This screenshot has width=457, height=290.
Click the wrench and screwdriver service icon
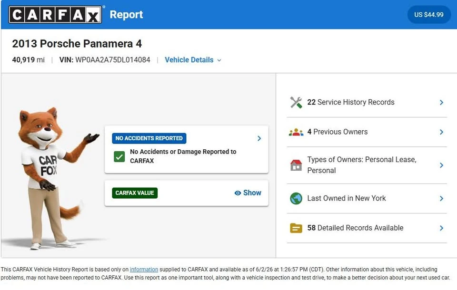[x=296, y=102]
